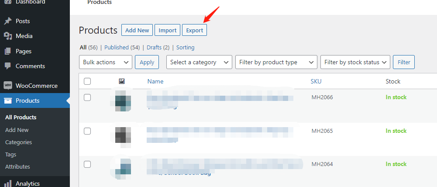The image size is (437, 187).
Task: Check the MH2064 product row checkbox
Action: 87,164
